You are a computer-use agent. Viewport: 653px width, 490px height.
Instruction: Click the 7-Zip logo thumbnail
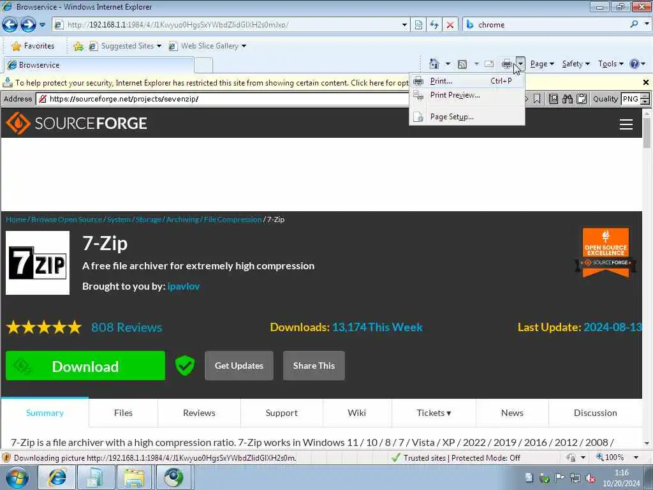coord(38,263)
